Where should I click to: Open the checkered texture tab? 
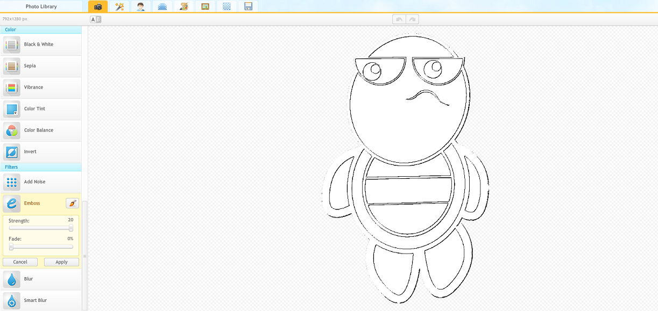pos(227,6)
